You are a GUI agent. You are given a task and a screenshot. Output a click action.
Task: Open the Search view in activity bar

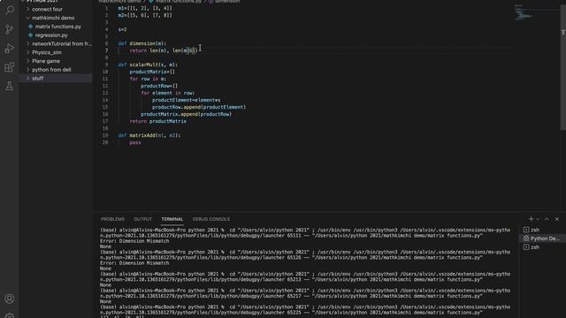(10, 10)
